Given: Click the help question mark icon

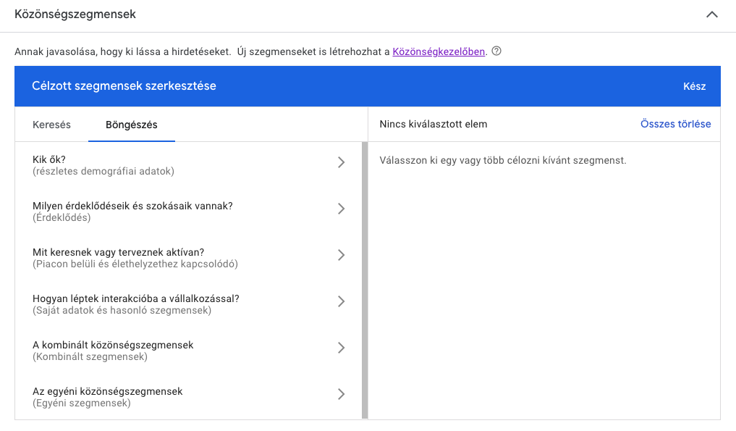Looking at the screenshot, I should pos(496,51).
